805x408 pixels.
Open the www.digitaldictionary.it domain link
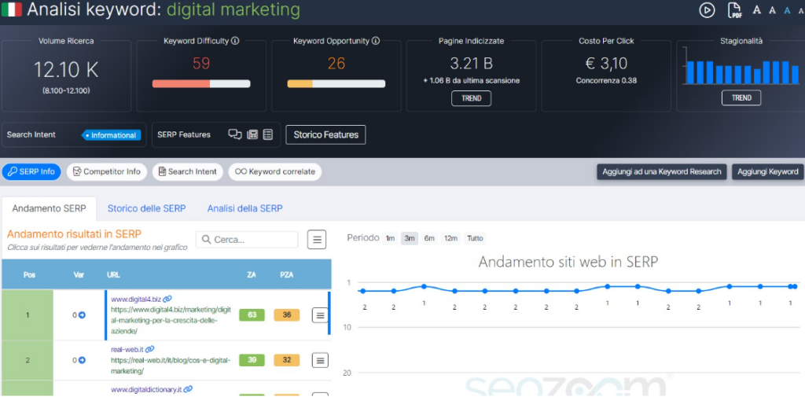(146, 389)
